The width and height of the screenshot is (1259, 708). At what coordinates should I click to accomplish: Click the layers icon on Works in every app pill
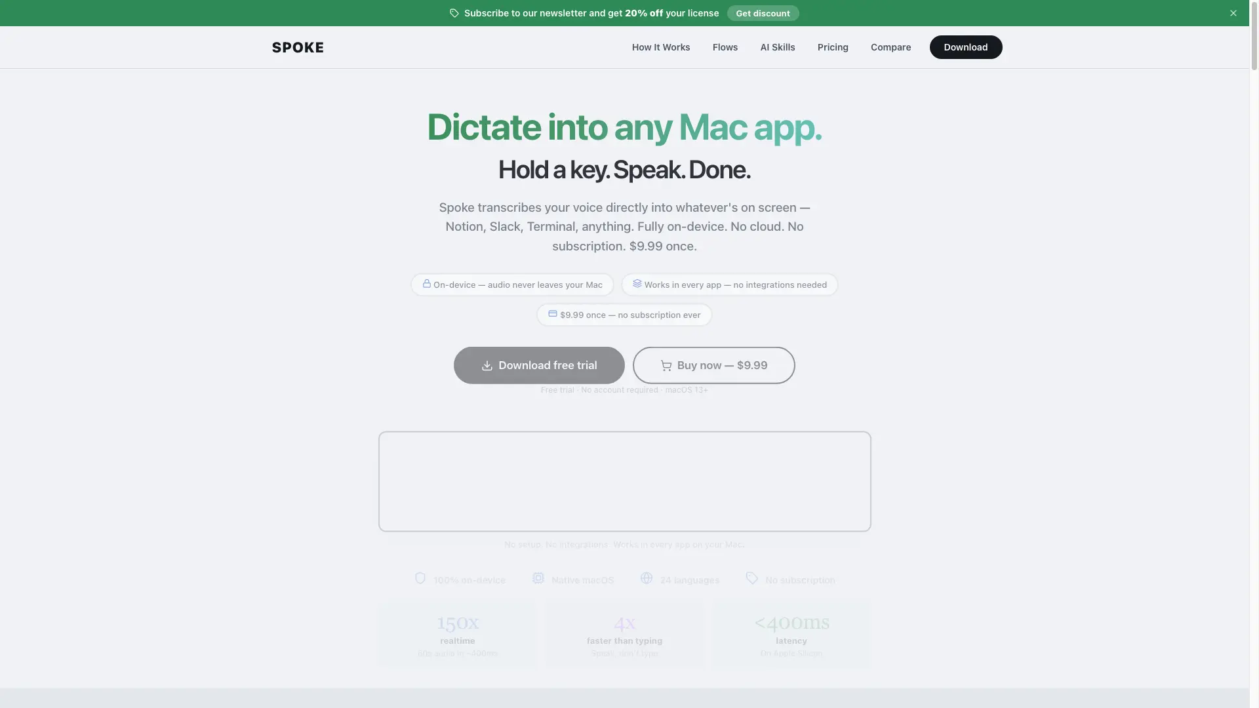pyautogui.click(x=637, y=284)
